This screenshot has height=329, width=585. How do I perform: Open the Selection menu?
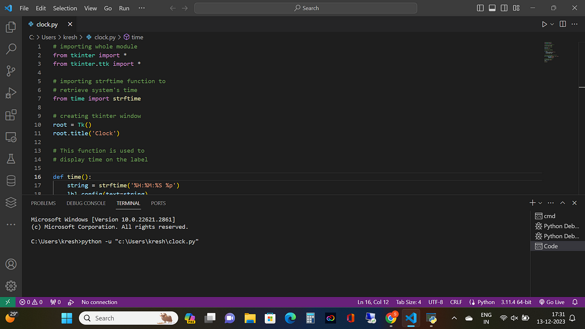[65, 8]
